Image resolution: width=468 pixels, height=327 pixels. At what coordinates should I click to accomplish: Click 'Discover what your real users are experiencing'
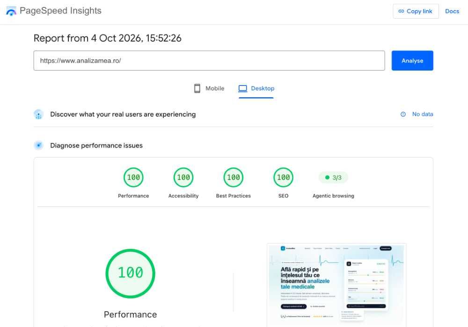(123, 114)
